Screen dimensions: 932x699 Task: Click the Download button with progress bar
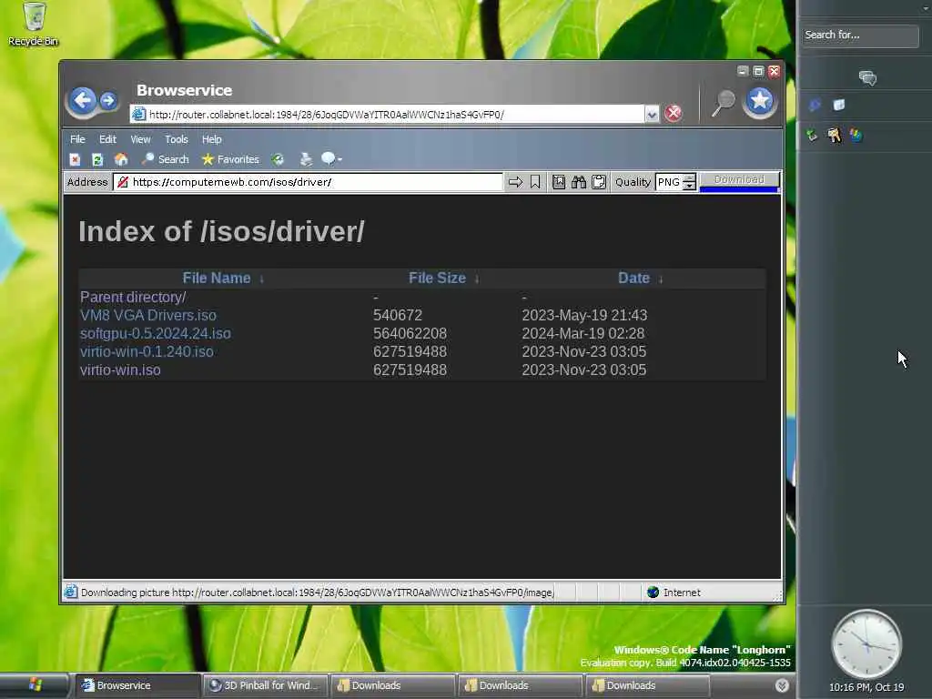739,182
